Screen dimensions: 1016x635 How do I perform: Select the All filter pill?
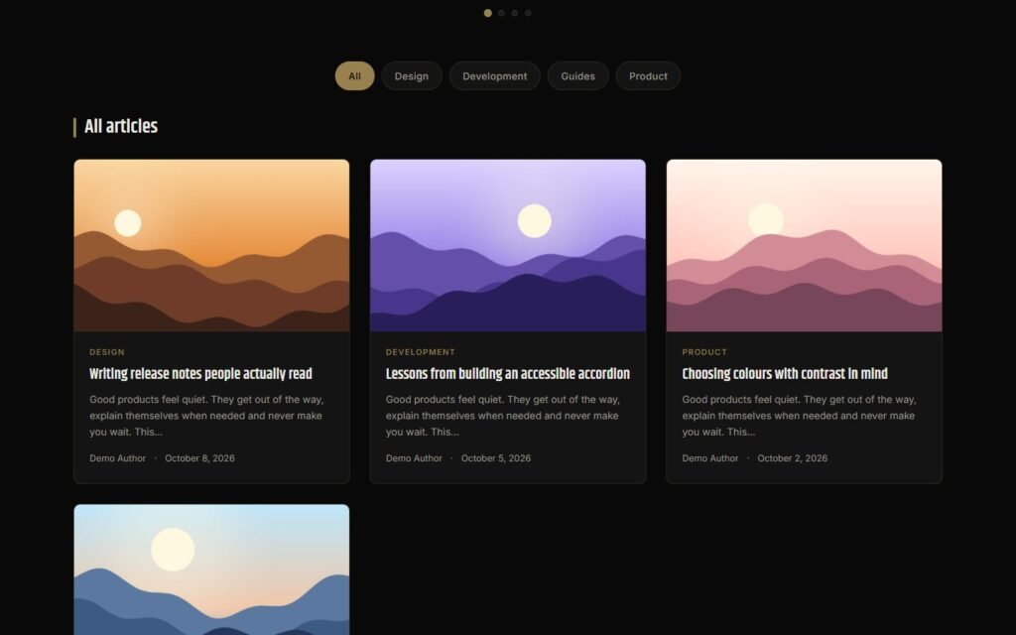[354, 75]
